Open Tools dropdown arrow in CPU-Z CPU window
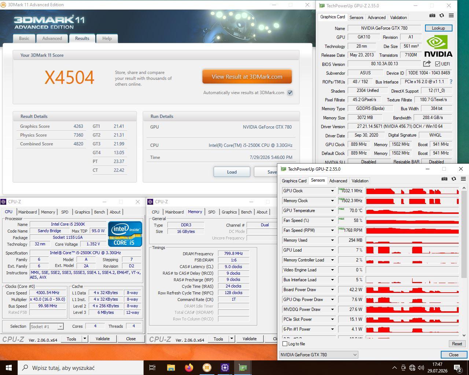 click(x=85, y=339)
